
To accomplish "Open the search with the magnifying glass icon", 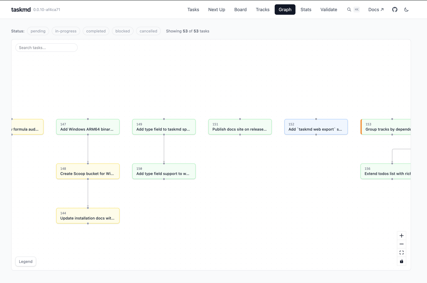I will (349, 10).
